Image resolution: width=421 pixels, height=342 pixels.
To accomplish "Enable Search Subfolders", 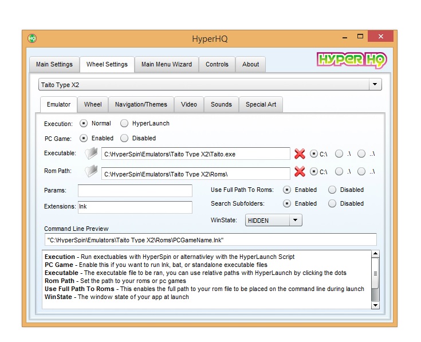I will pos(287,203).
